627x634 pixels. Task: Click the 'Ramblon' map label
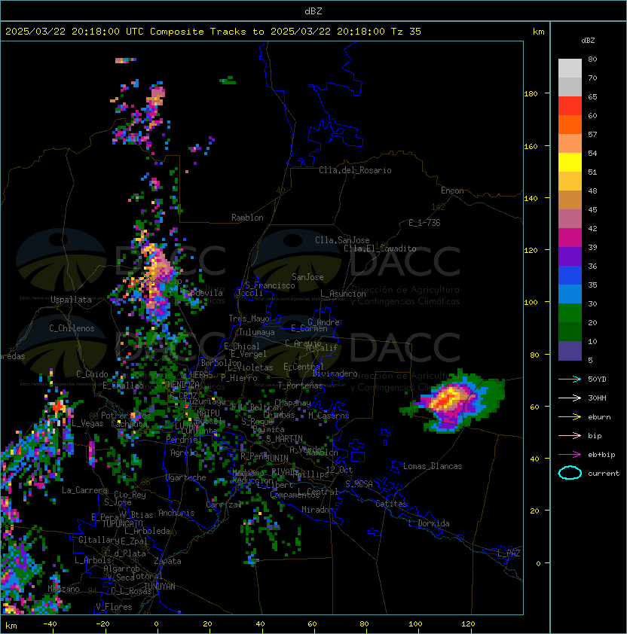click(x=247, y=218)
